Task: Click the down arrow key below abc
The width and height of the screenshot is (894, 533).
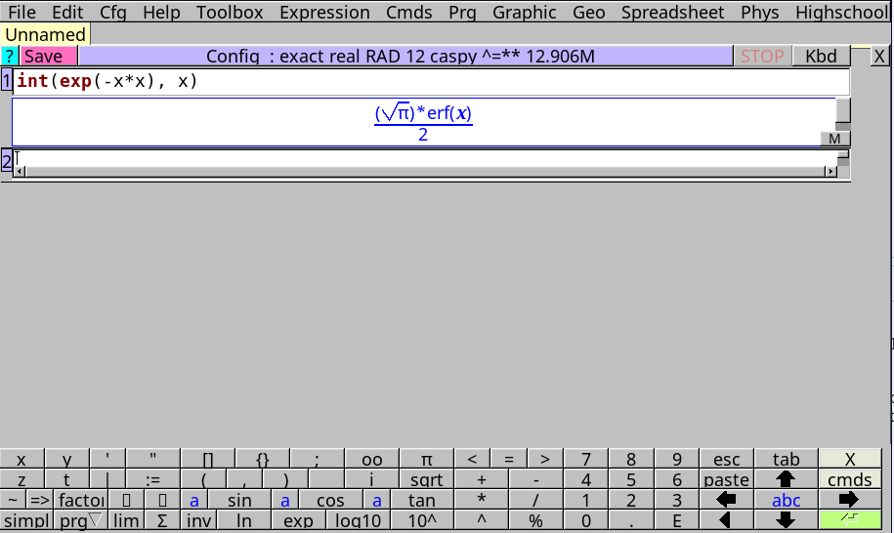Action: pyautogui.click(x=786, y=520)
